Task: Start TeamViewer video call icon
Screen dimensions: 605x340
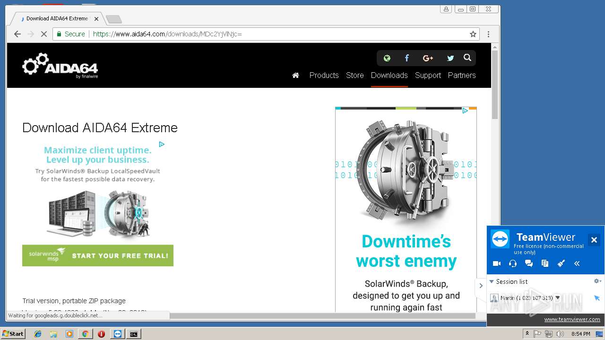Action: click(497, 263)
